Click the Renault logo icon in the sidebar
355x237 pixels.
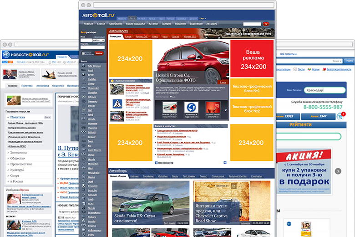coord(84,195)
